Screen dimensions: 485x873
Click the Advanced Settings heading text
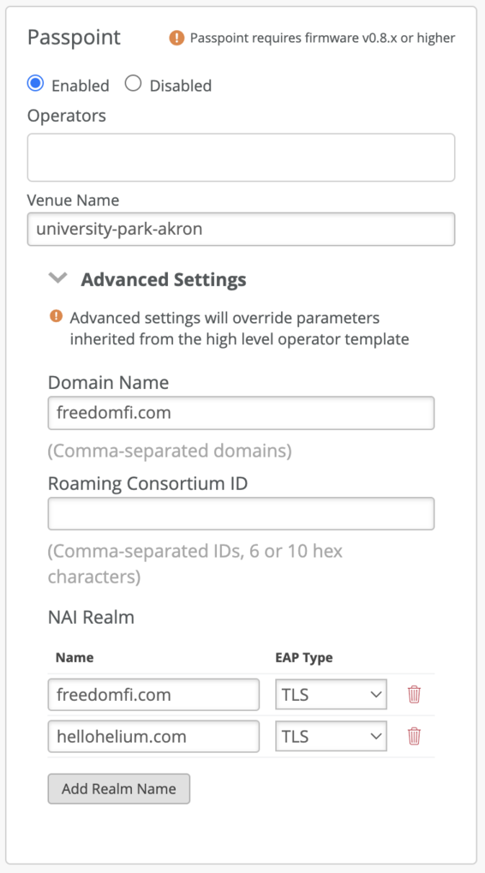tap(164, 279)
